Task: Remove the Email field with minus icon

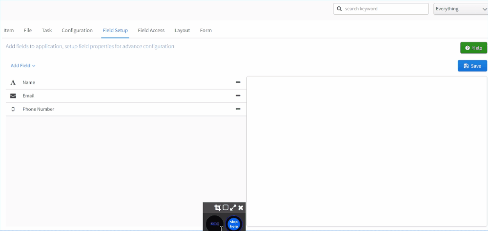Action: click(x=238, y=96)
